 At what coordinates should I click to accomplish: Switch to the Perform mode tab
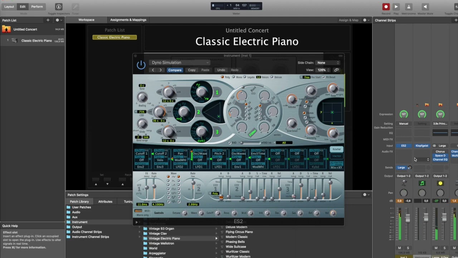pyautogui.click(x=37, y=7)
